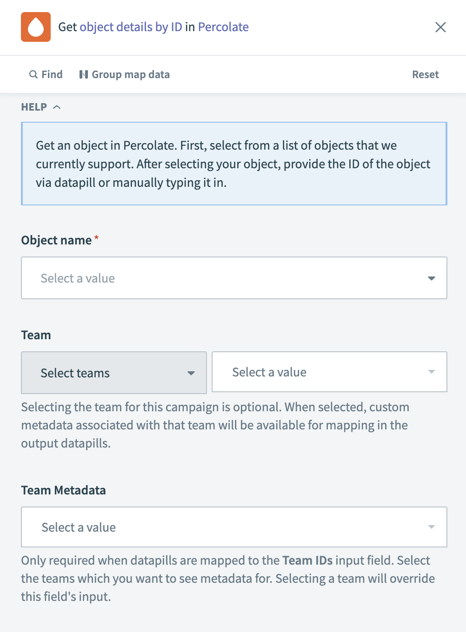Open the Select teams dropdown
This screenshot has width=466, height=632.
pyautogui.click(x=113, y=373)
